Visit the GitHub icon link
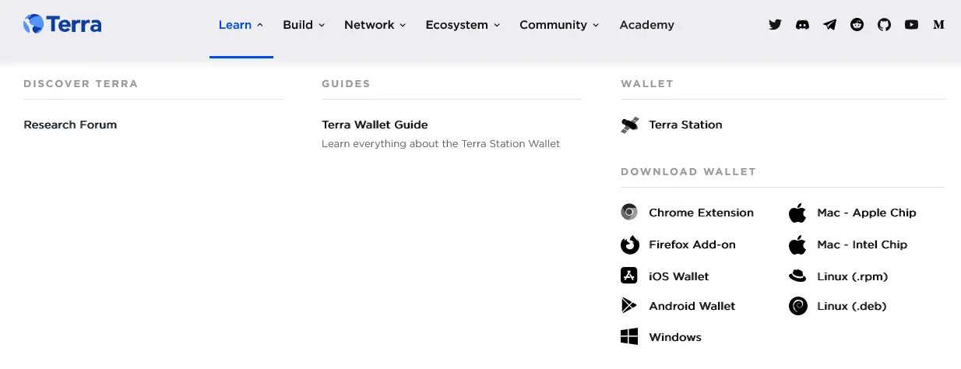 point(884,25)
